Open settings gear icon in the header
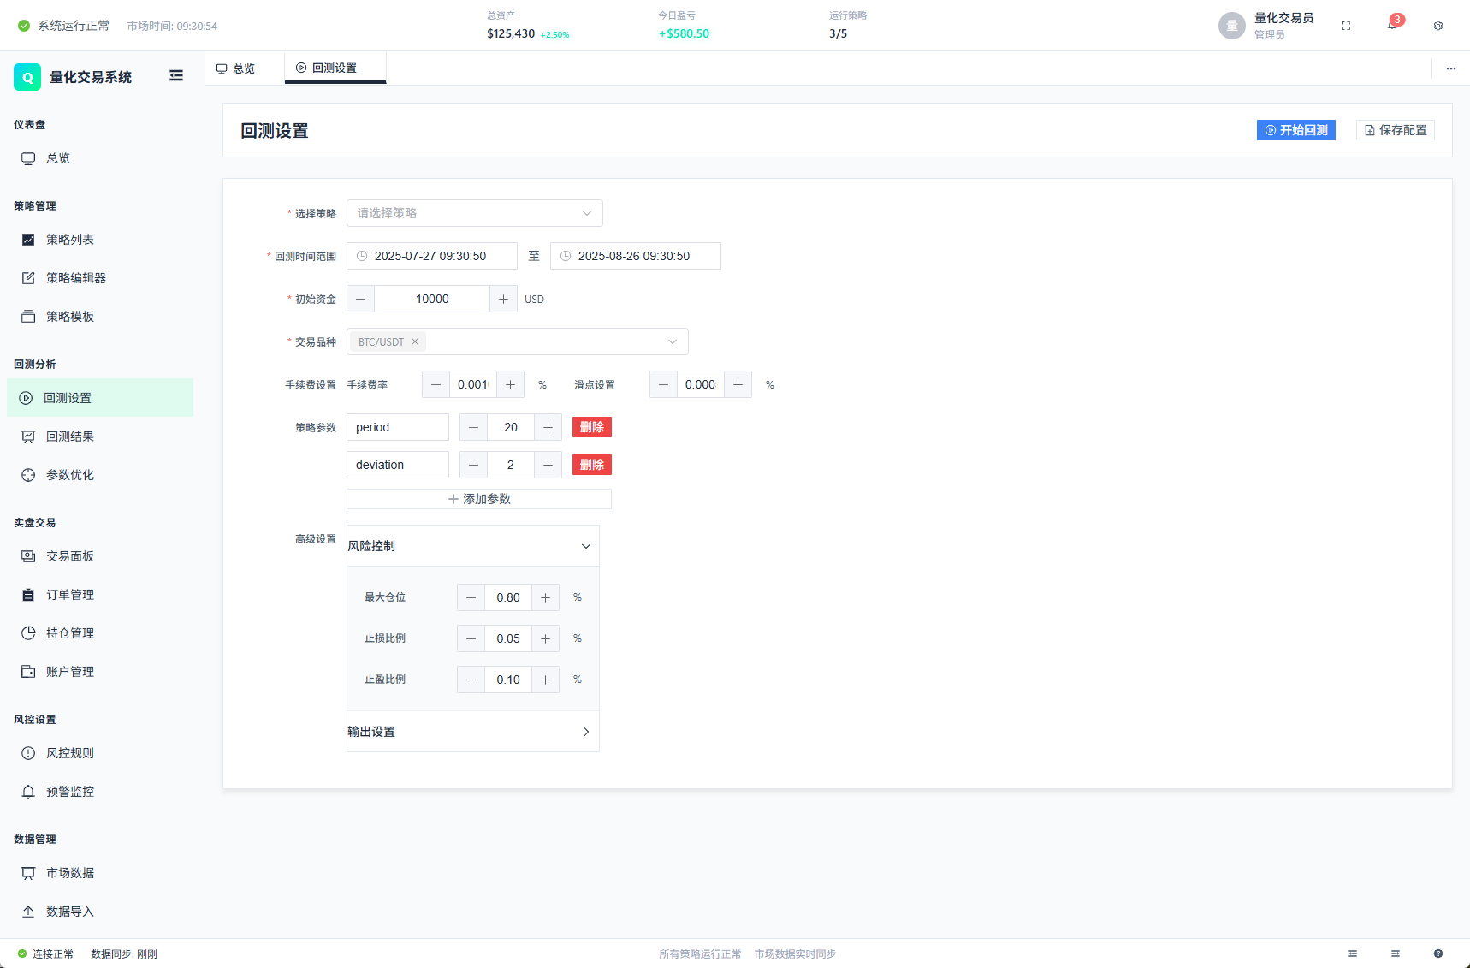Screen dimensions: 1470x968 [x=1438, y=26]
